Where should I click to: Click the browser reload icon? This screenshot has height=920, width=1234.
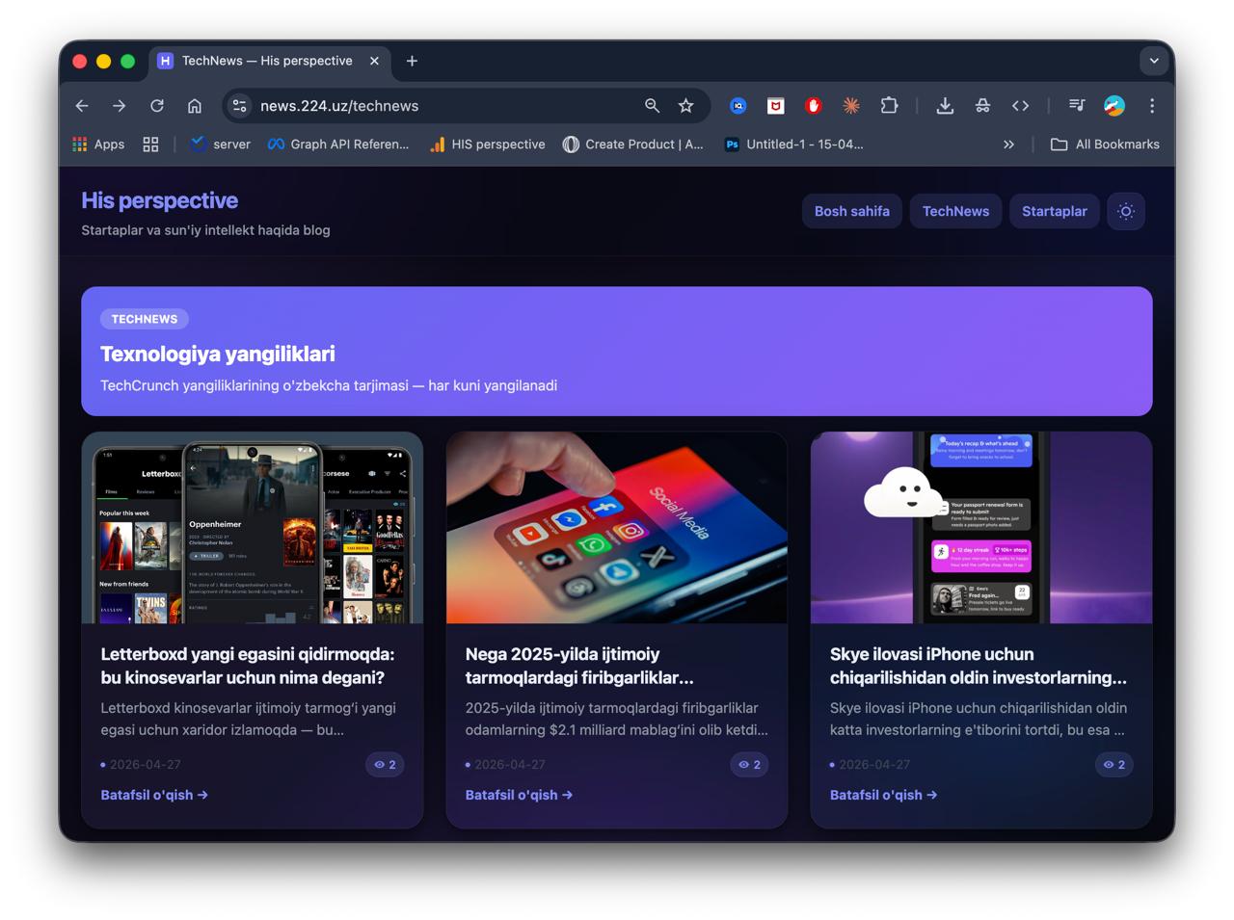(x=157, y=106)
